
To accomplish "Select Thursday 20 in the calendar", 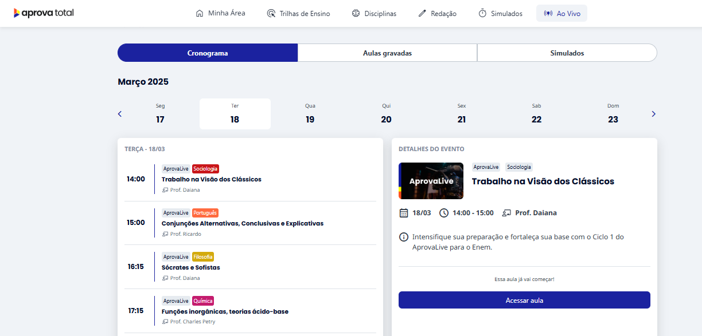I will [x=387, y=114].
